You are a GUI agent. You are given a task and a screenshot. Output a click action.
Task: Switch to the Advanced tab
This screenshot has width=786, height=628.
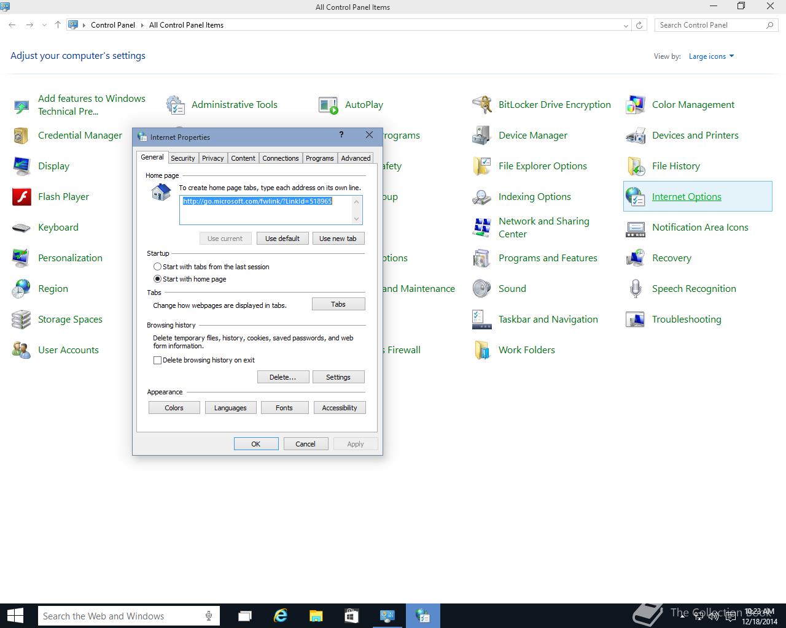[356, 158]
